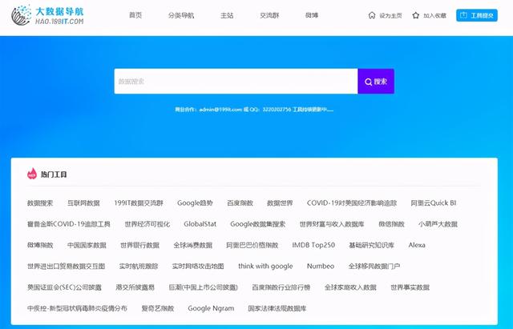Open the 实时网络攻击地图 link
513x329 pixels.
pos(198,267)
